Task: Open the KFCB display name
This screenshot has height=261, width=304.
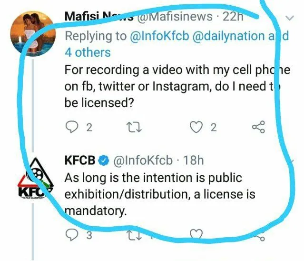Action: [x=80, y=160]
